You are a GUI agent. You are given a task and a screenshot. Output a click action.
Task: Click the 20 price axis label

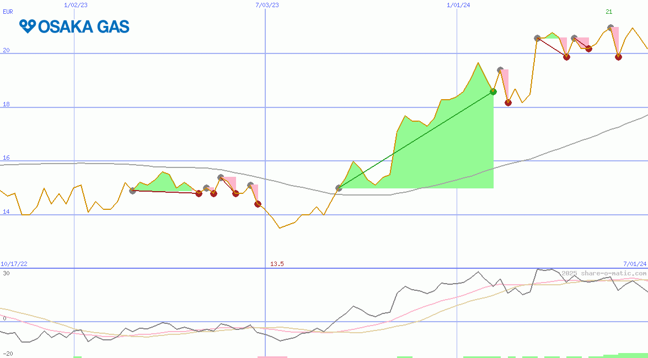(x=7, y=50)
